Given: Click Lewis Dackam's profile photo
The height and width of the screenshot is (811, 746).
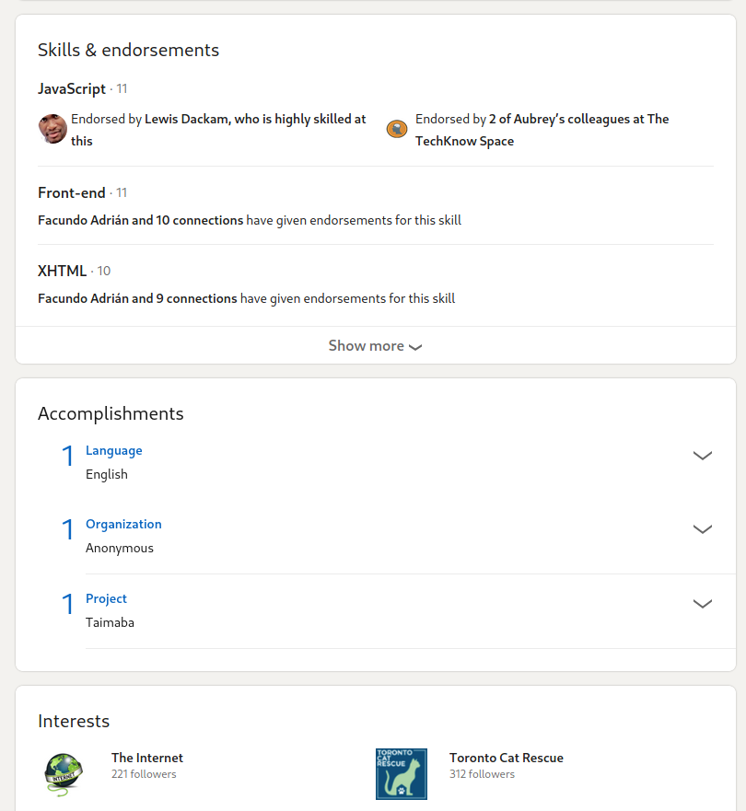Looking at the screenshot, I should (52, 129).
